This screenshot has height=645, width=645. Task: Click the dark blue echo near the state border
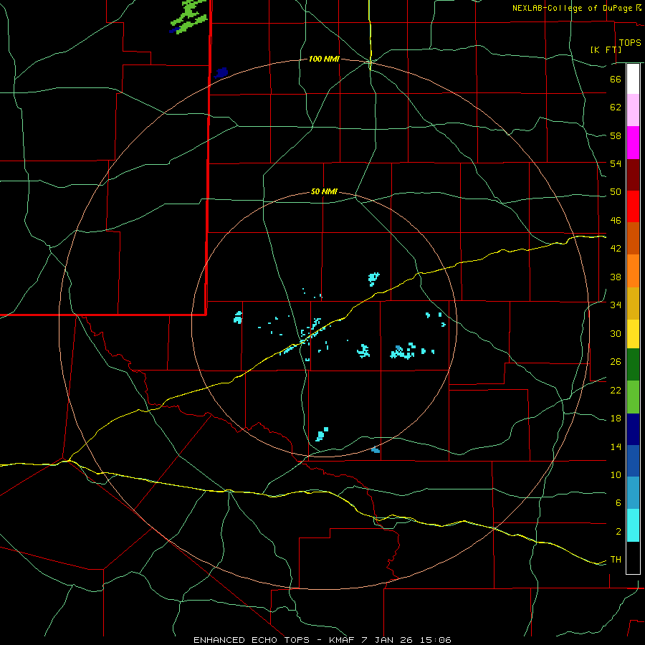click(221, 73)
